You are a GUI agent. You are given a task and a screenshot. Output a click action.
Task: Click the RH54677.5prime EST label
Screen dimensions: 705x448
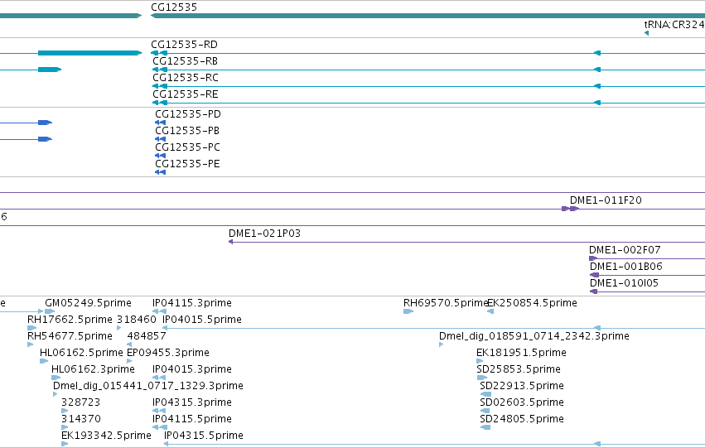click(x=70, y=336)
